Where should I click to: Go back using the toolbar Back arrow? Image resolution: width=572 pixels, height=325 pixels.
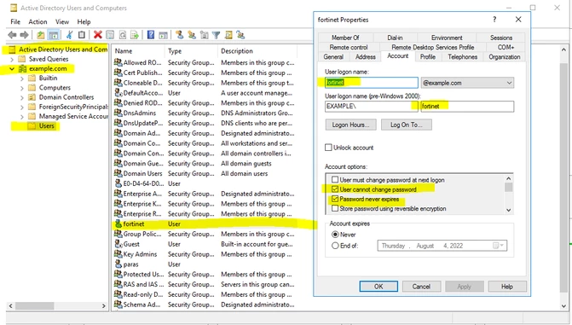(x=12, y=35)
